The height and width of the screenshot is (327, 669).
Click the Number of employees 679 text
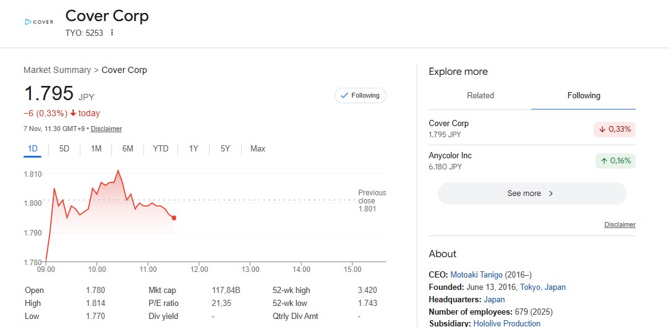(491, 312)
